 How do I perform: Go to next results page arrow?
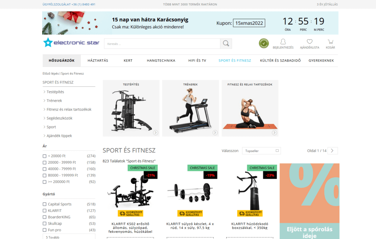(x=332, y=150)
